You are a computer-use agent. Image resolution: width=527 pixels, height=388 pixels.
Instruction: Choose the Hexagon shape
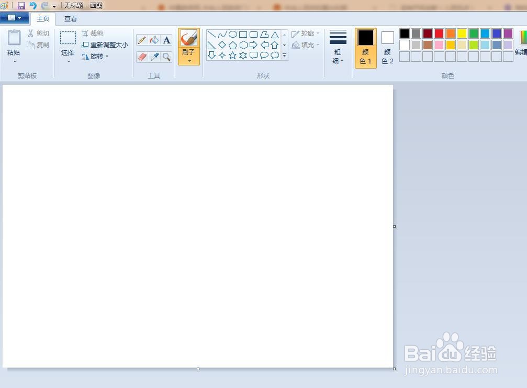click(243, 45)
